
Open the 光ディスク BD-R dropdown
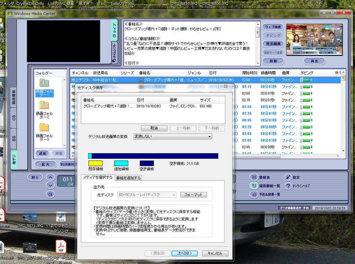click(147, 195)
